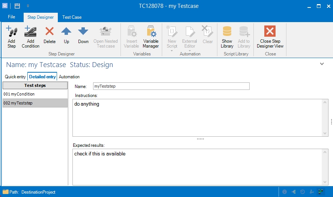The width and height of the screenshot is (333, 197).
Task: Click the Name input field
Action: point(171,87)
